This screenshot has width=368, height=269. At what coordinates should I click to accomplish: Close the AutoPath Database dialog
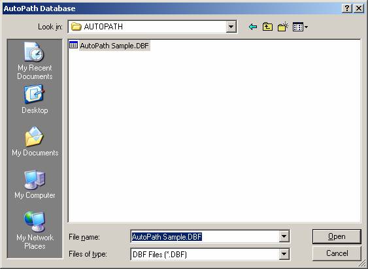pyautogui.click(x=359, y=8)
